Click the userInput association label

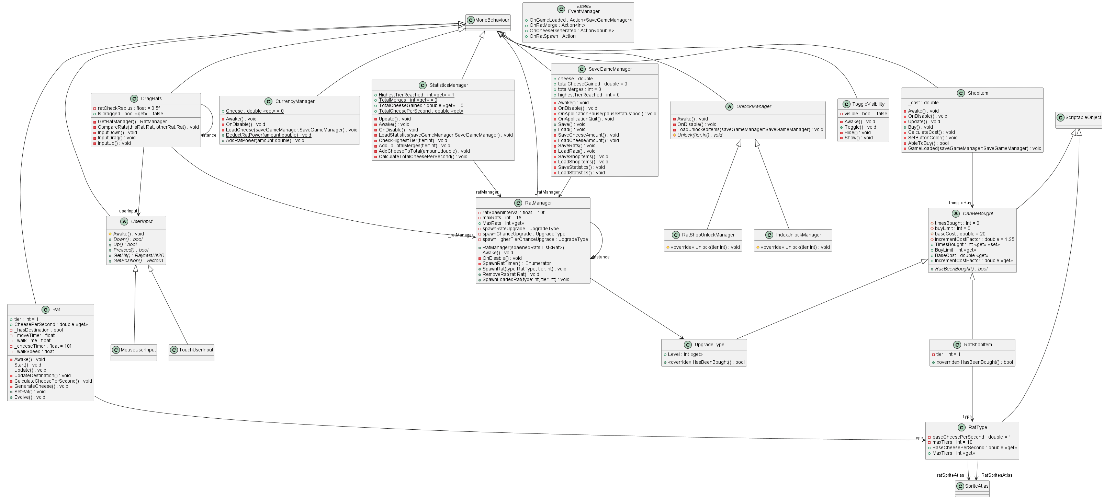[x=128, y=211]
